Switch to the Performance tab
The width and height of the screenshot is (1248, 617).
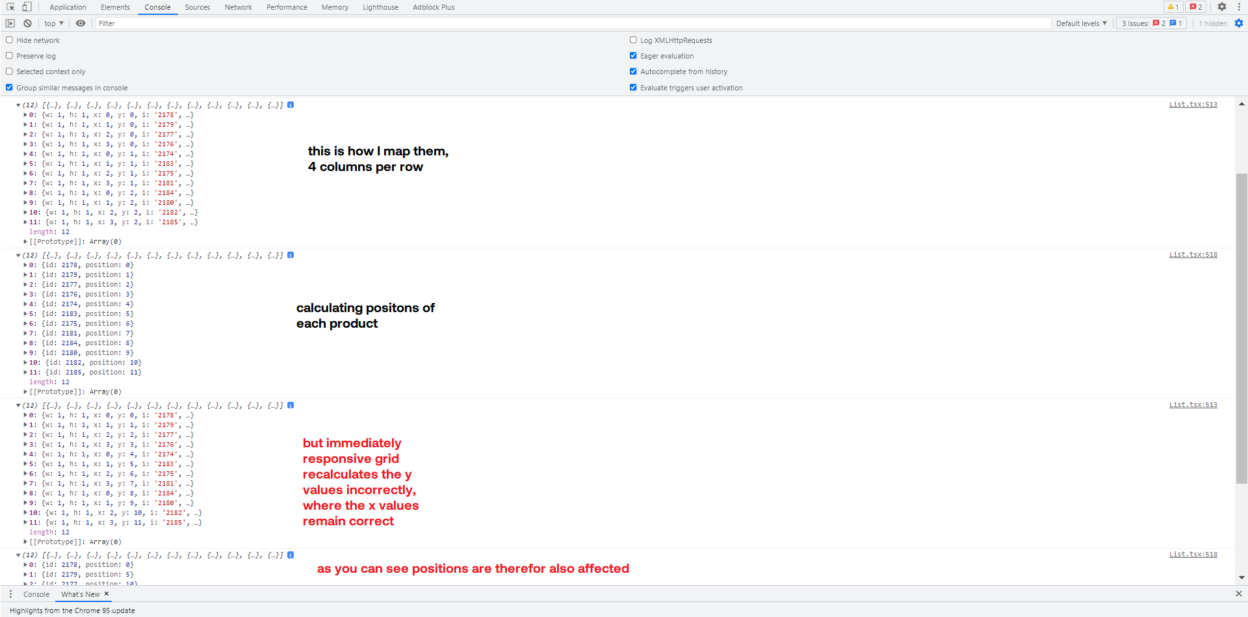point(287,7)
